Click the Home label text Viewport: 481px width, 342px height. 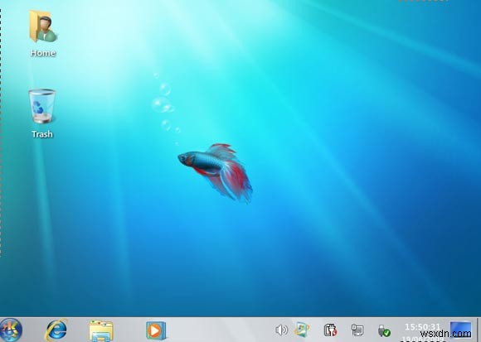(43, 53)
